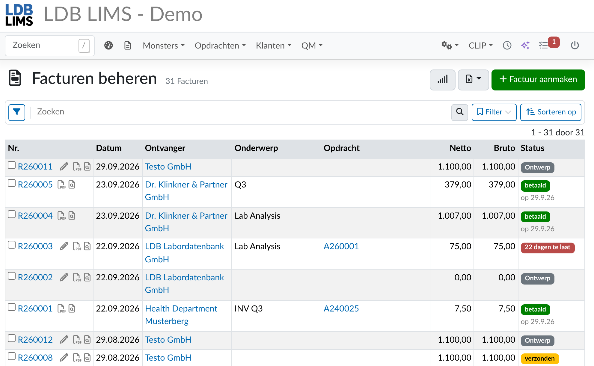The width and height of the screenshot is (594, 366).
Task: Open invoice R260008 link
Action: coord(35,358)
